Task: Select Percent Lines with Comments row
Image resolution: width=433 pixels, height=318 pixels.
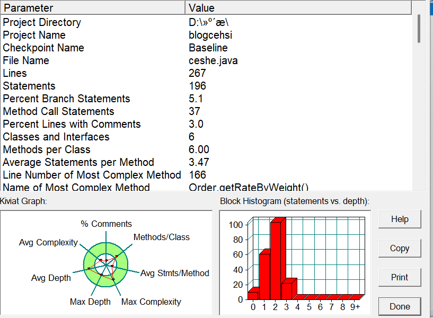Action: coord(72,124)
